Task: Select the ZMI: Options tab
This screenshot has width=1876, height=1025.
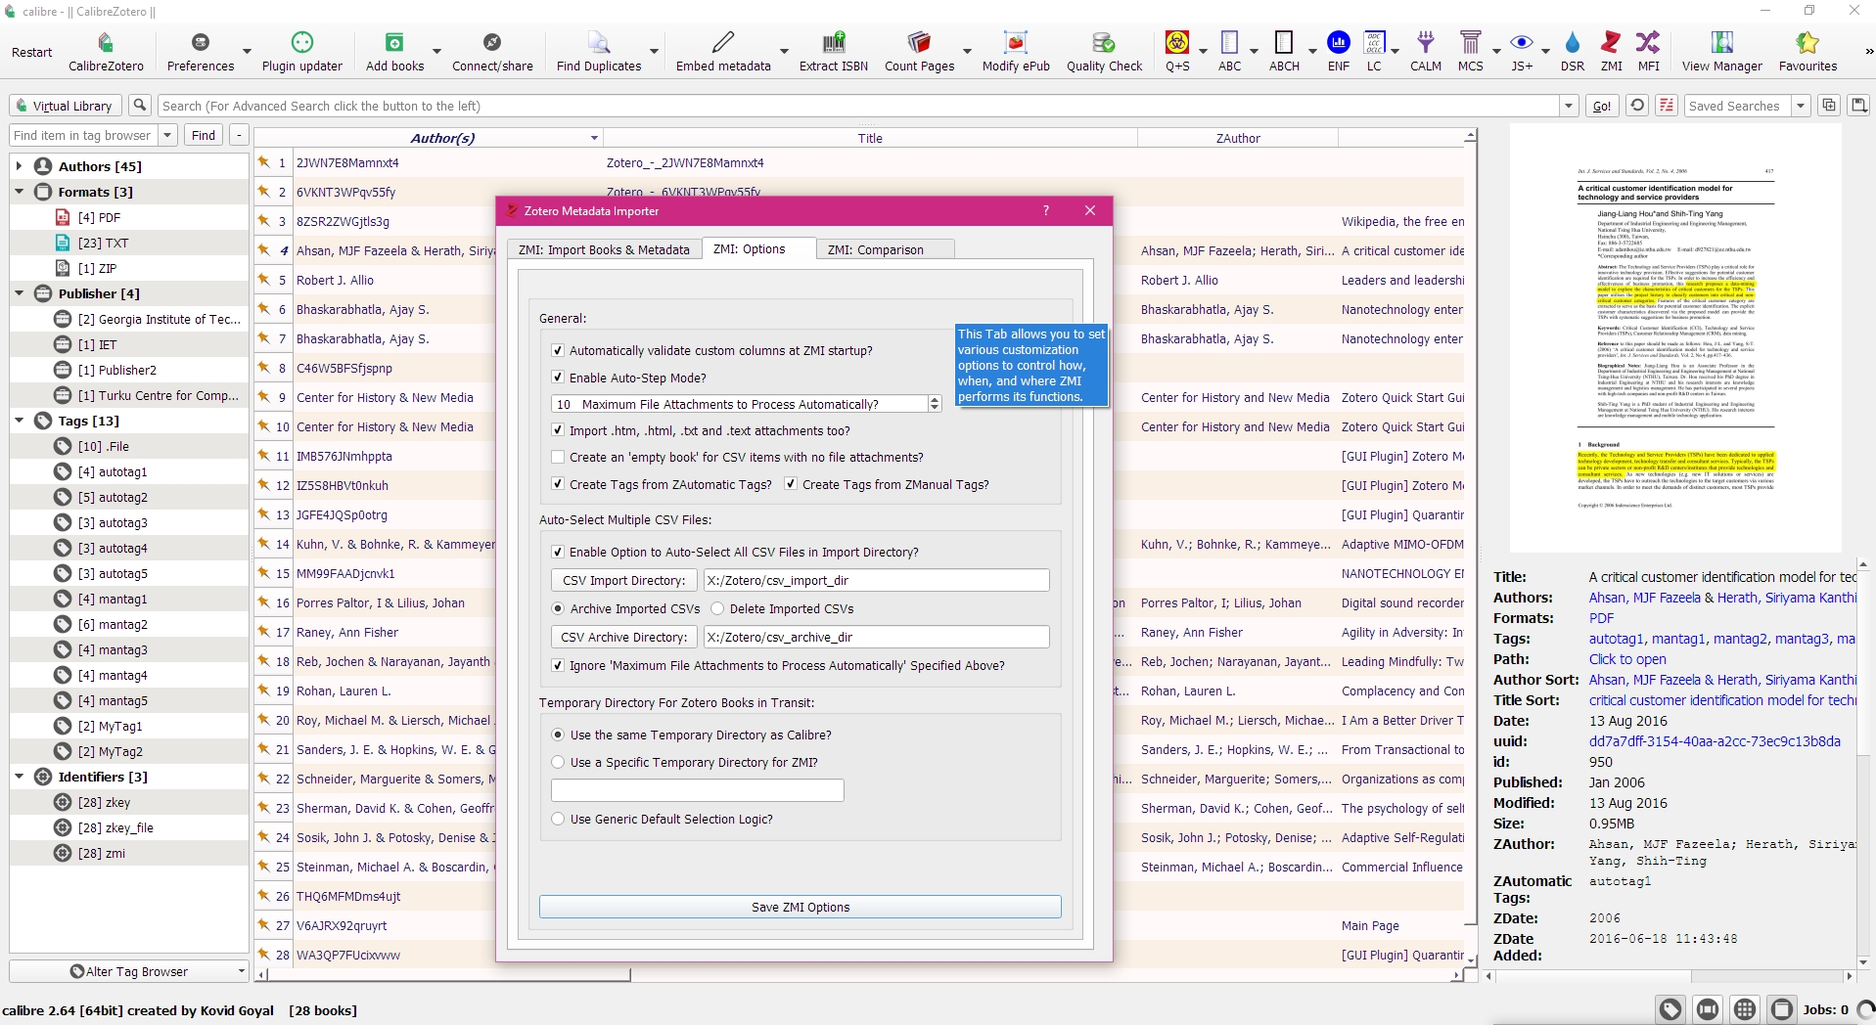Action: pos(750,248)
